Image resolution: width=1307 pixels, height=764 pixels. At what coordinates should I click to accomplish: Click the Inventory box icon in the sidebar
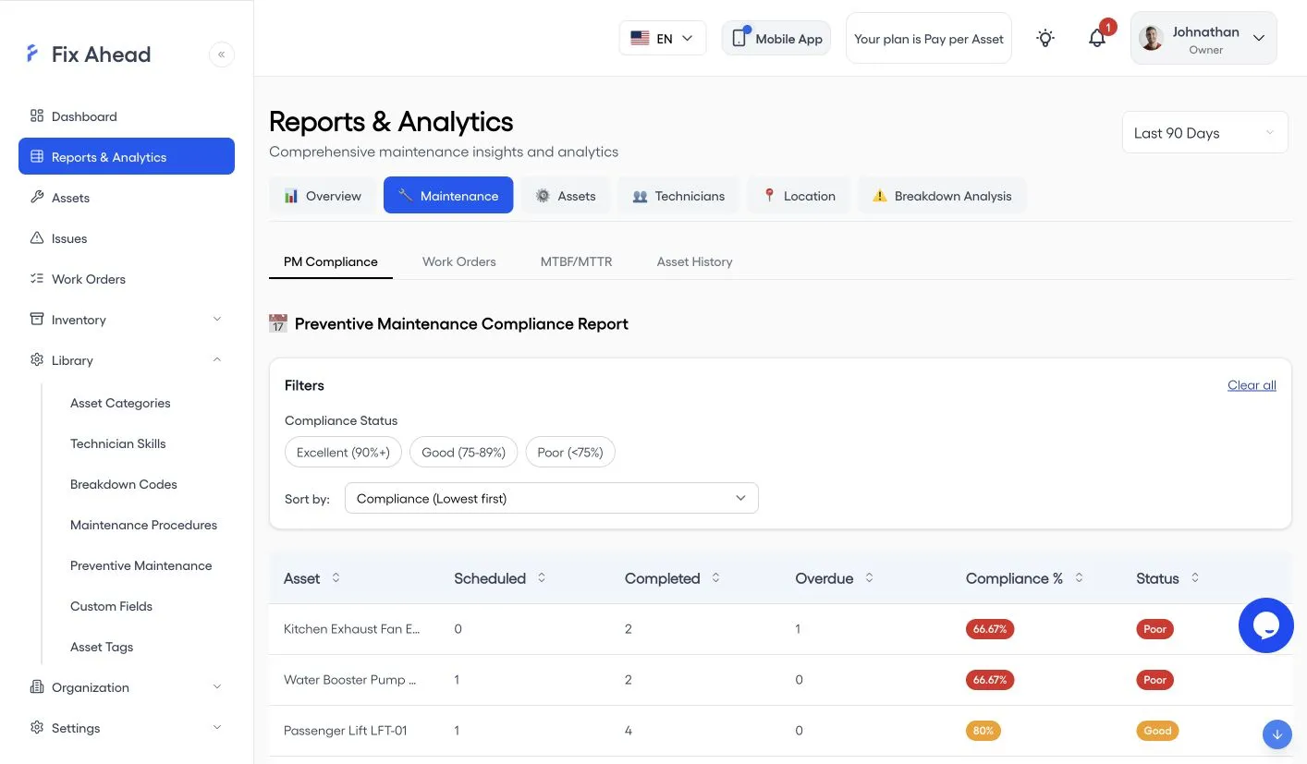[x=37, y=320]
